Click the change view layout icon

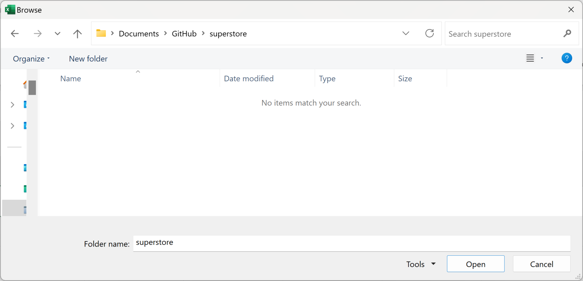(x=530, y=58)
